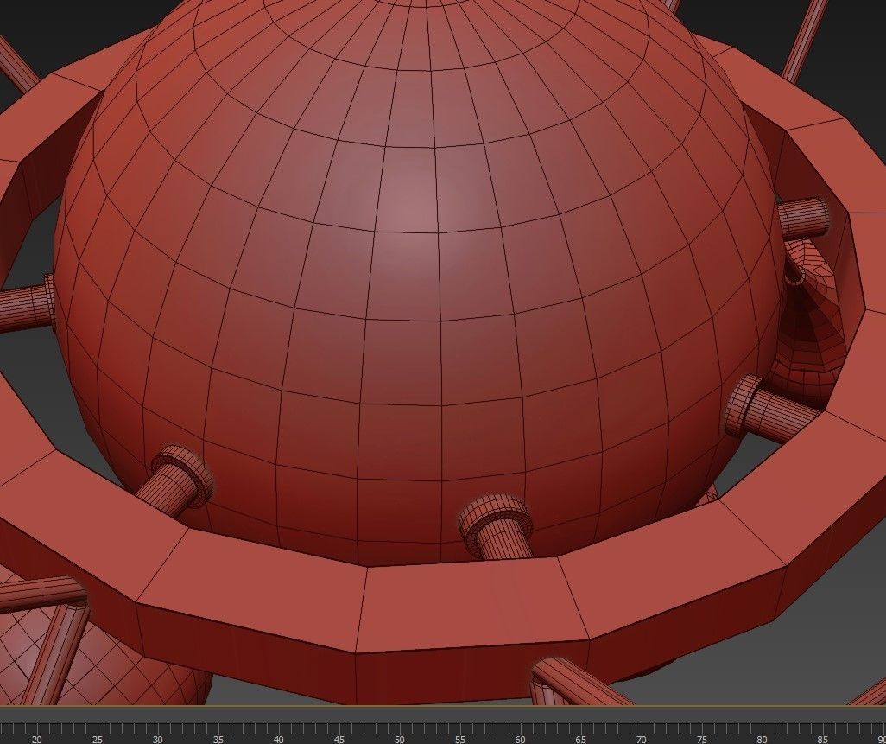
Task: Jump to frame 35 on the timeline
Action: click(218, 739)
